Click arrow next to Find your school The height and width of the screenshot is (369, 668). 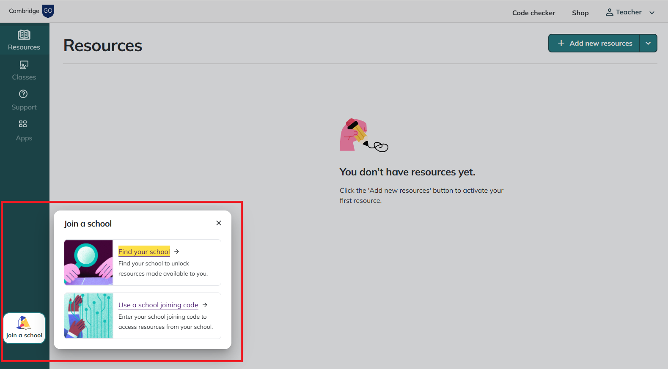point(177,251)
